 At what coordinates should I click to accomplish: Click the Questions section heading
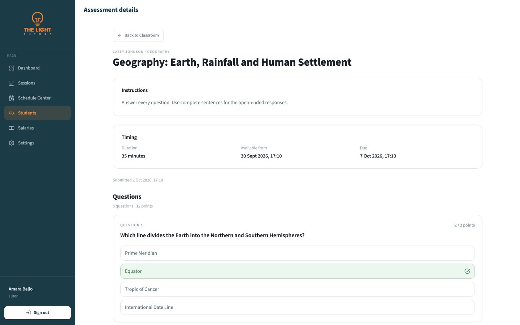pyautogui.click(x=127, y=196)
